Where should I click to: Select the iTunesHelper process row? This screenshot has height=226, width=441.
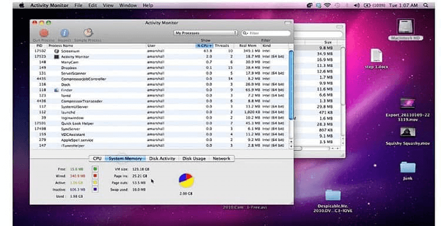click(160, 146)
